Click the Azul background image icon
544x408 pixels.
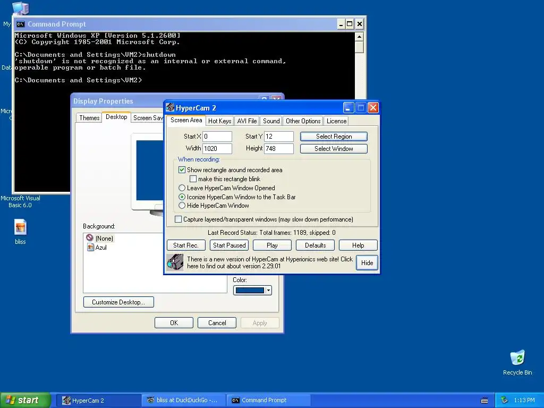90,248
